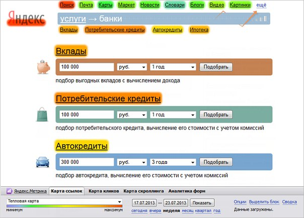Screen dimensions: 304x218
Task: Click the Показать button
Action: [x=202, y=203]
